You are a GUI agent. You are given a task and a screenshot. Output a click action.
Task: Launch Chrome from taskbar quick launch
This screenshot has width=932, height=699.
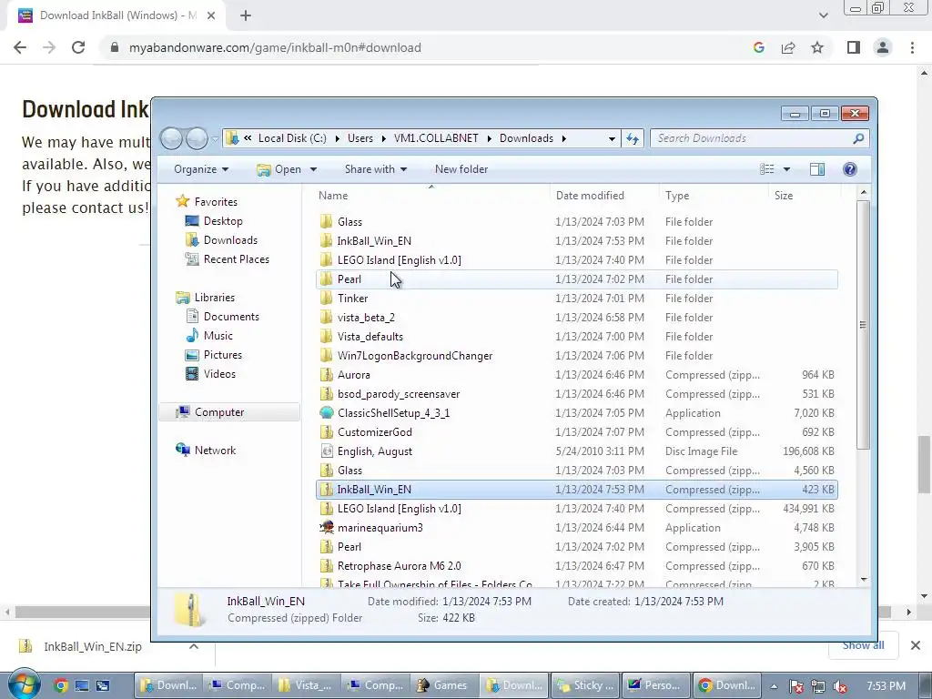click(x=61, y=685)
